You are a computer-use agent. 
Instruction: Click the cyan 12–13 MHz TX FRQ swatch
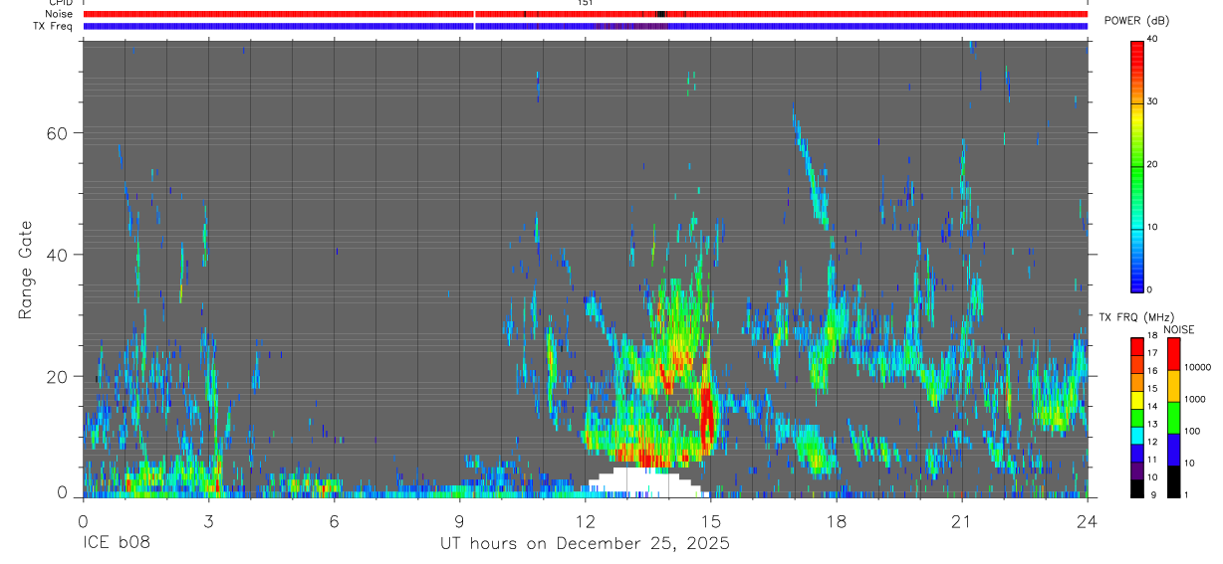click(x=1137, y=436)
